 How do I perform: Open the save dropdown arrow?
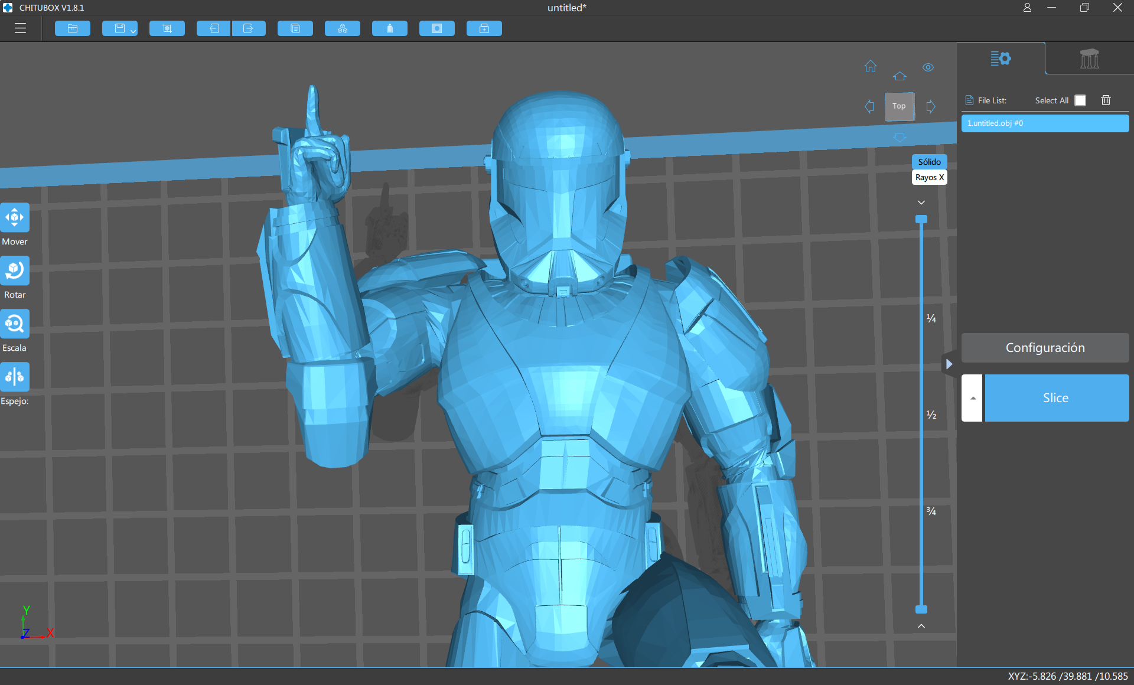coord(133,31)
